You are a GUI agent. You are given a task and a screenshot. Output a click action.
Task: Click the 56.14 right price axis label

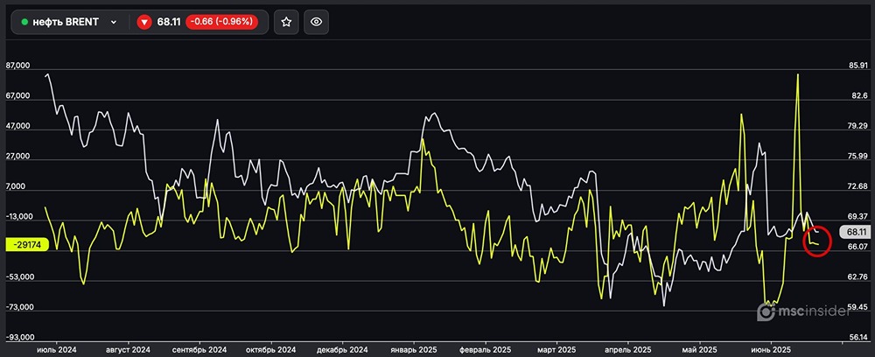click(857, 337)
